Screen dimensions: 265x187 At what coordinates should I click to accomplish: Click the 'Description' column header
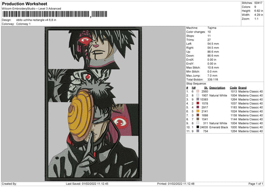[x=217, y=88]
